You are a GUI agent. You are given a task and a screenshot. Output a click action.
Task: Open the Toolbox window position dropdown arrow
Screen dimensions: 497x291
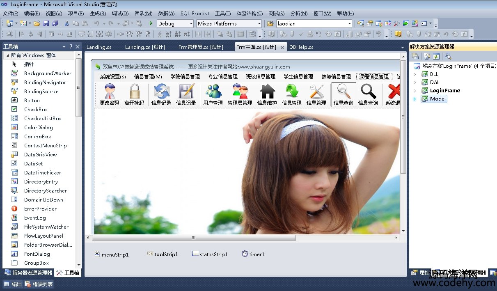[64, 47]
